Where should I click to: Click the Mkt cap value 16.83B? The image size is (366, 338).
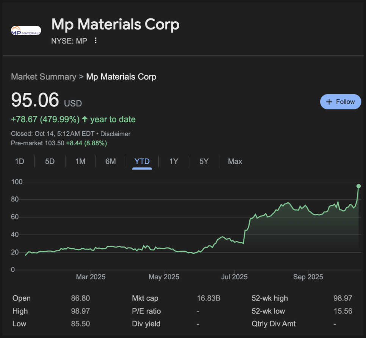point(208,299)
